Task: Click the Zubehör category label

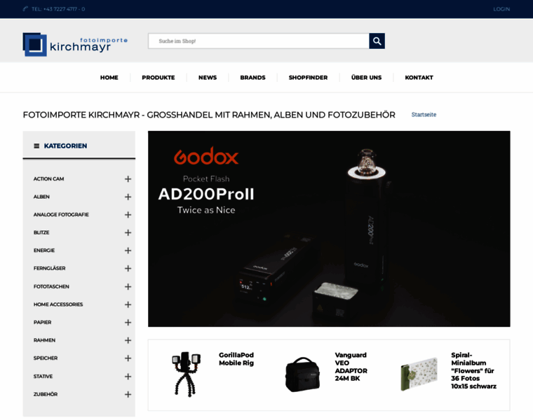Action: click(x=46, y=394)
